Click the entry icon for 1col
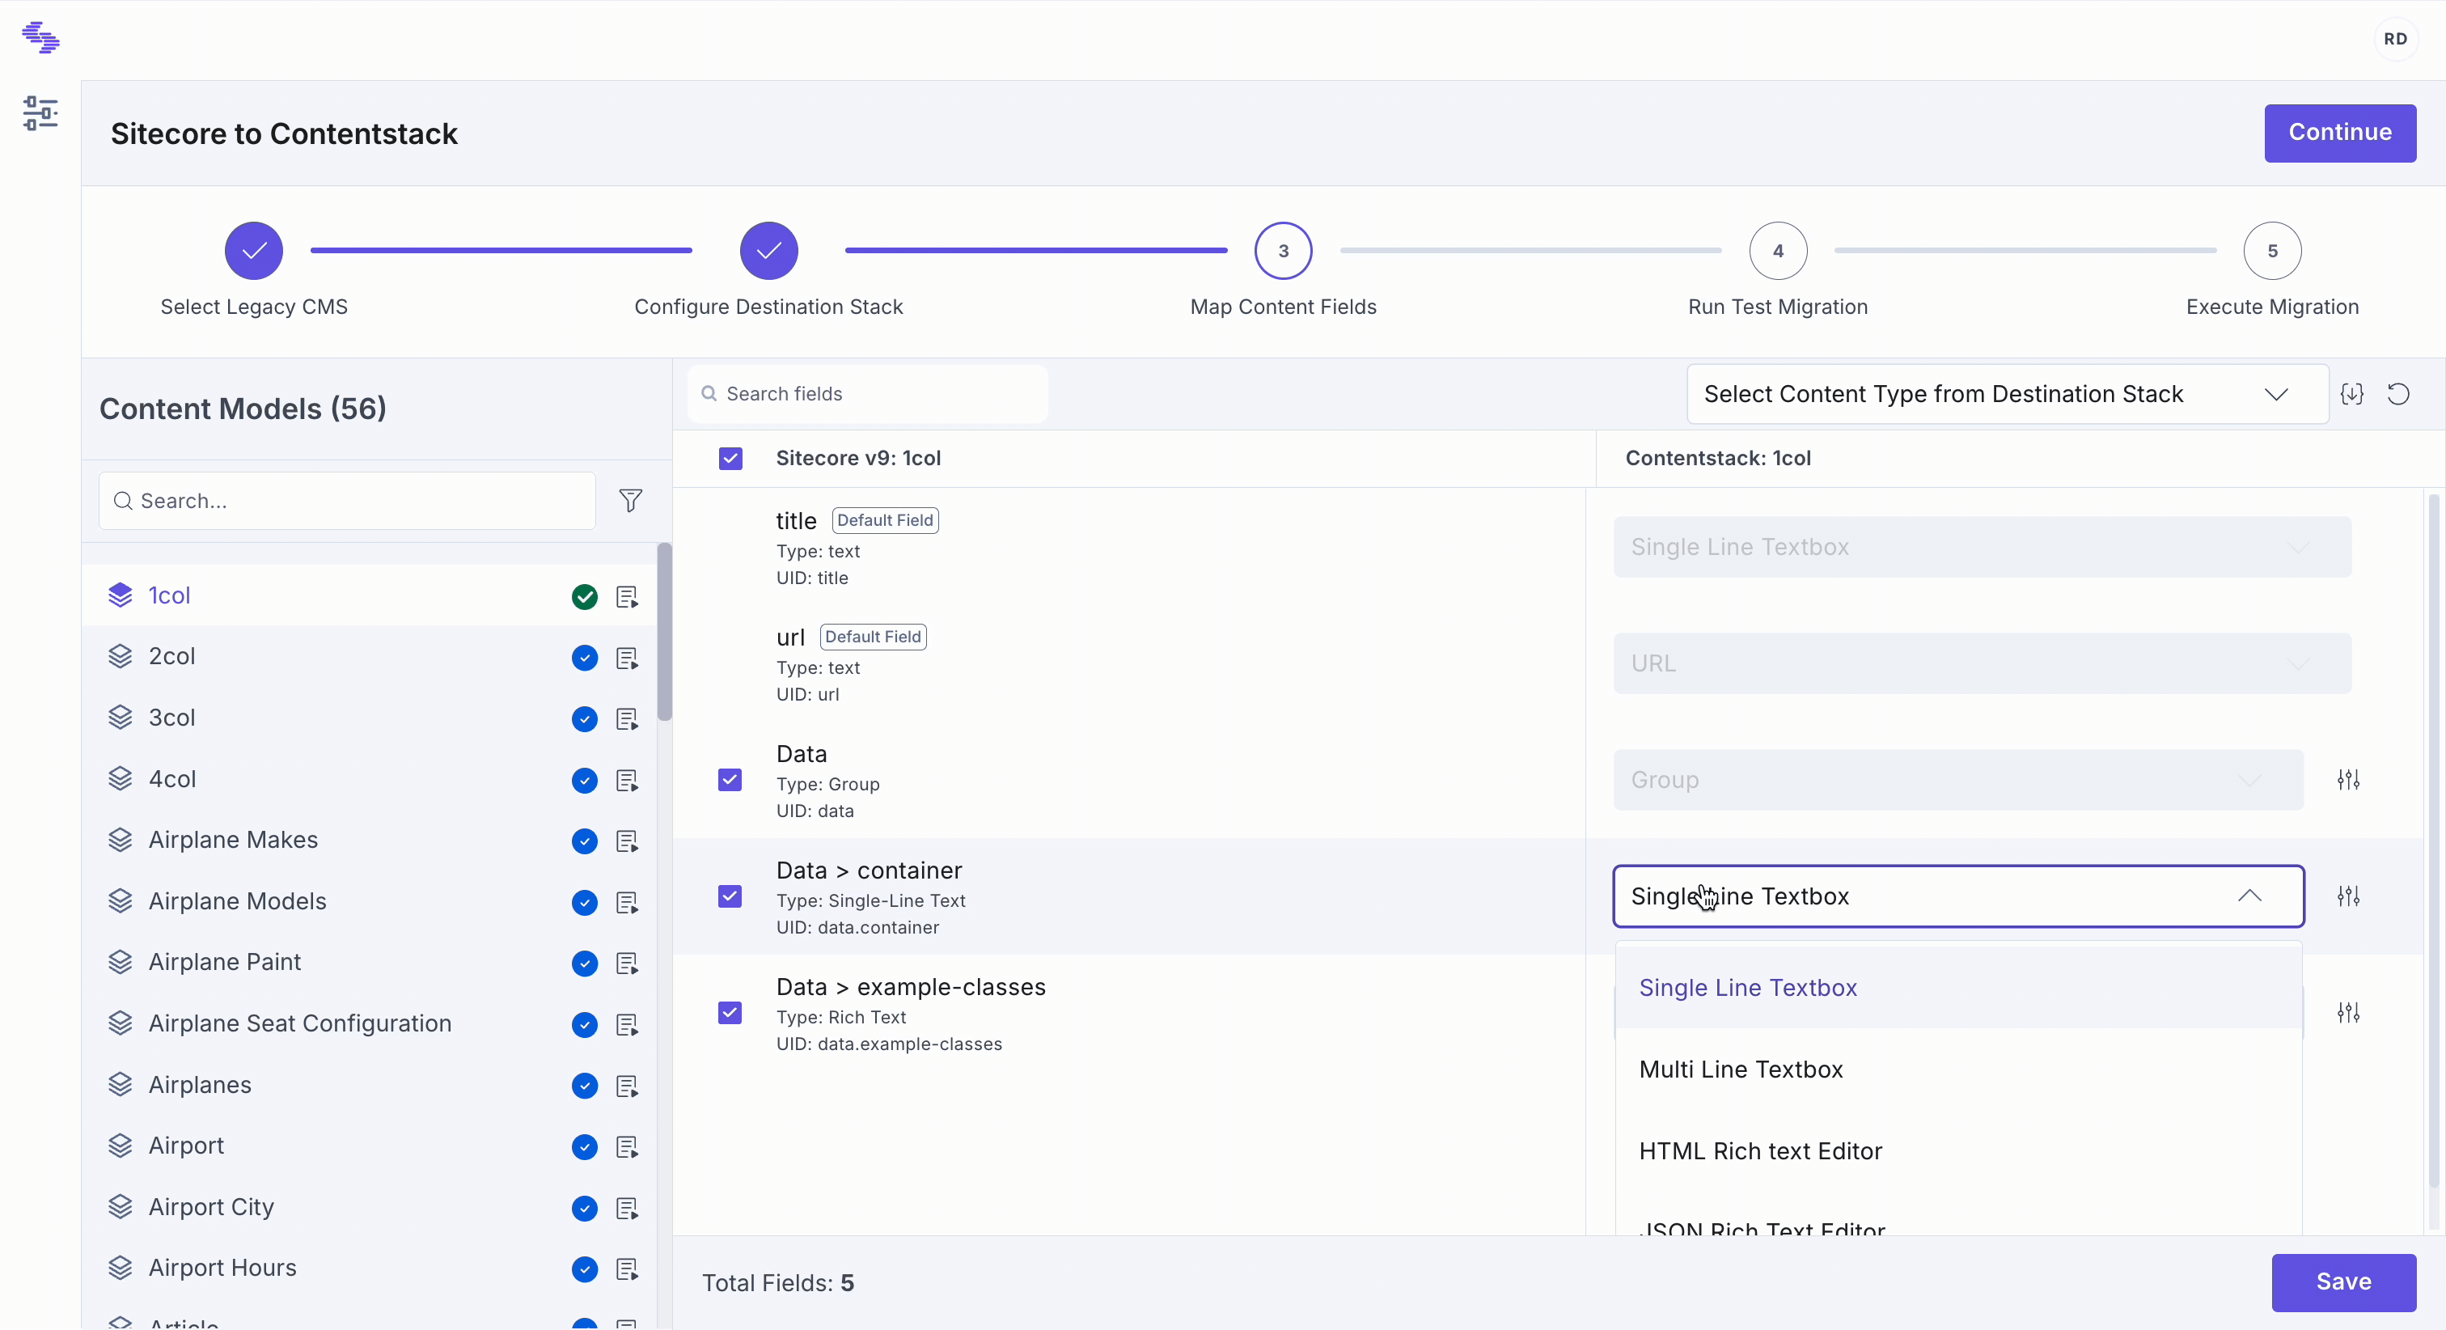Viewport: 2446px width, 1330px height. tap(627, 596)
